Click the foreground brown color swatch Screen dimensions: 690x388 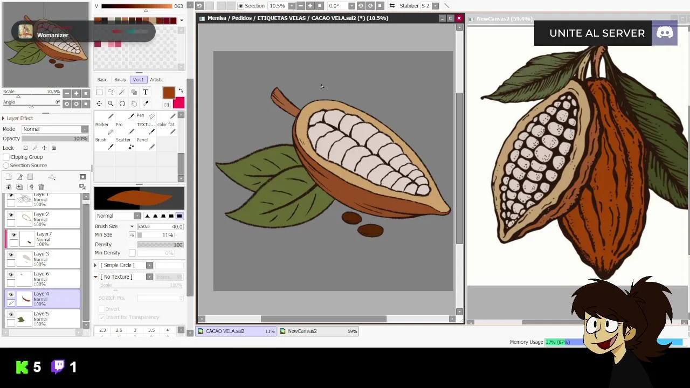[169, 93]
